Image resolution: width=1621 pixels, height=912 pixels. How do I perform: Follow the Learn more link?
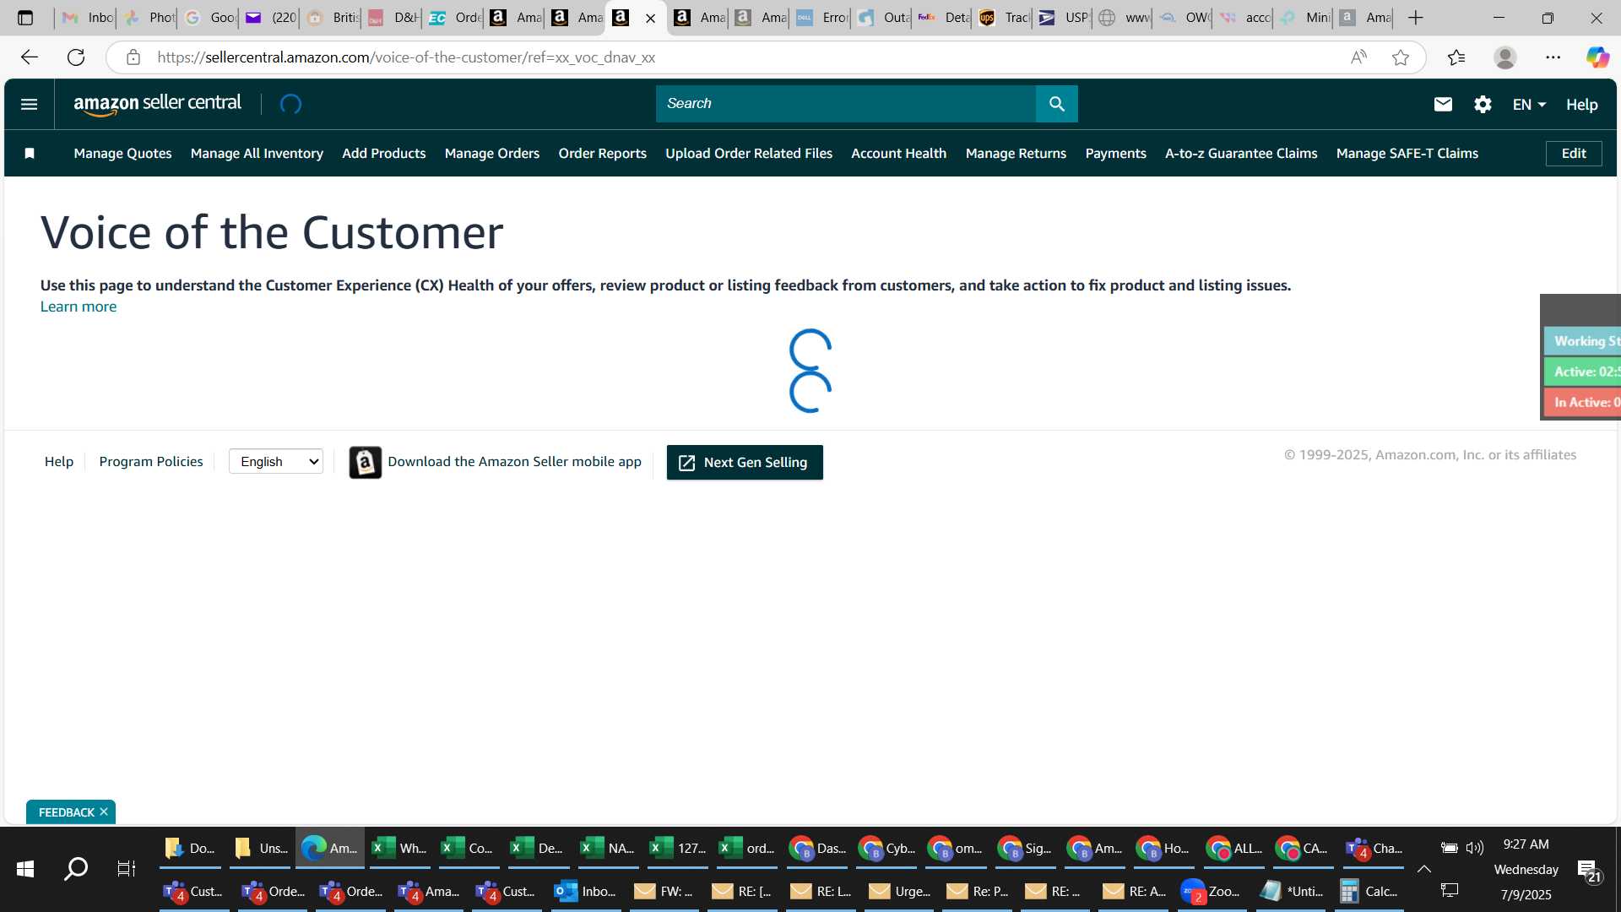79,307
